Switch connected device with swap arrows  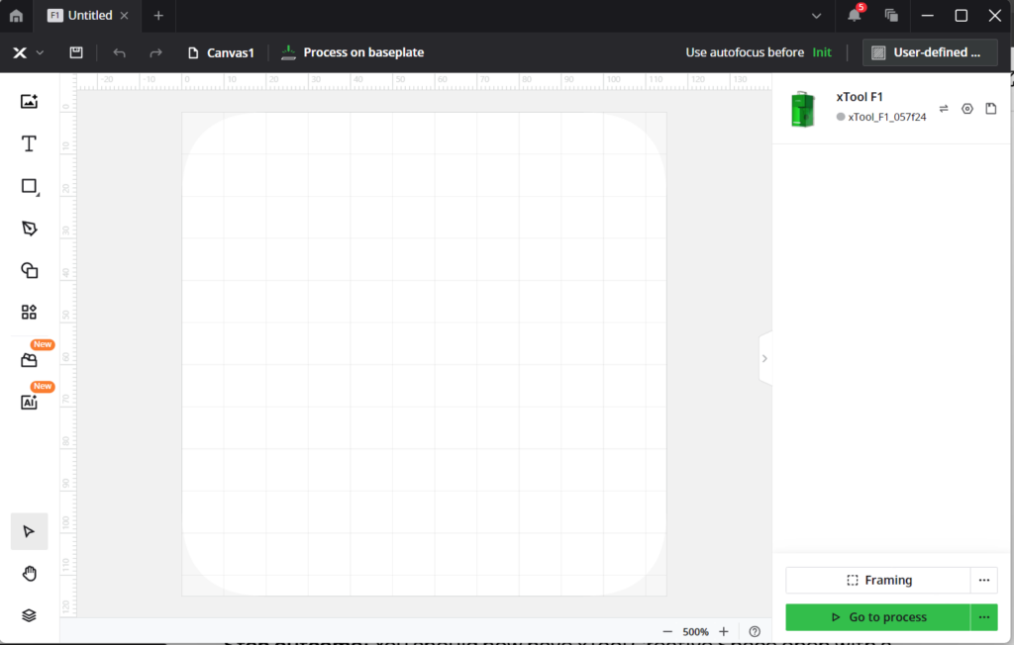pos(944,109)
